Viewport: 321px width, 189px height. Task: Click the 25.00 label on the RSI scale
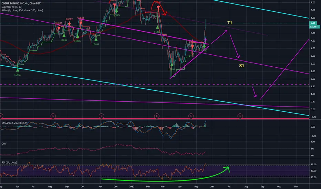point(313,177)
